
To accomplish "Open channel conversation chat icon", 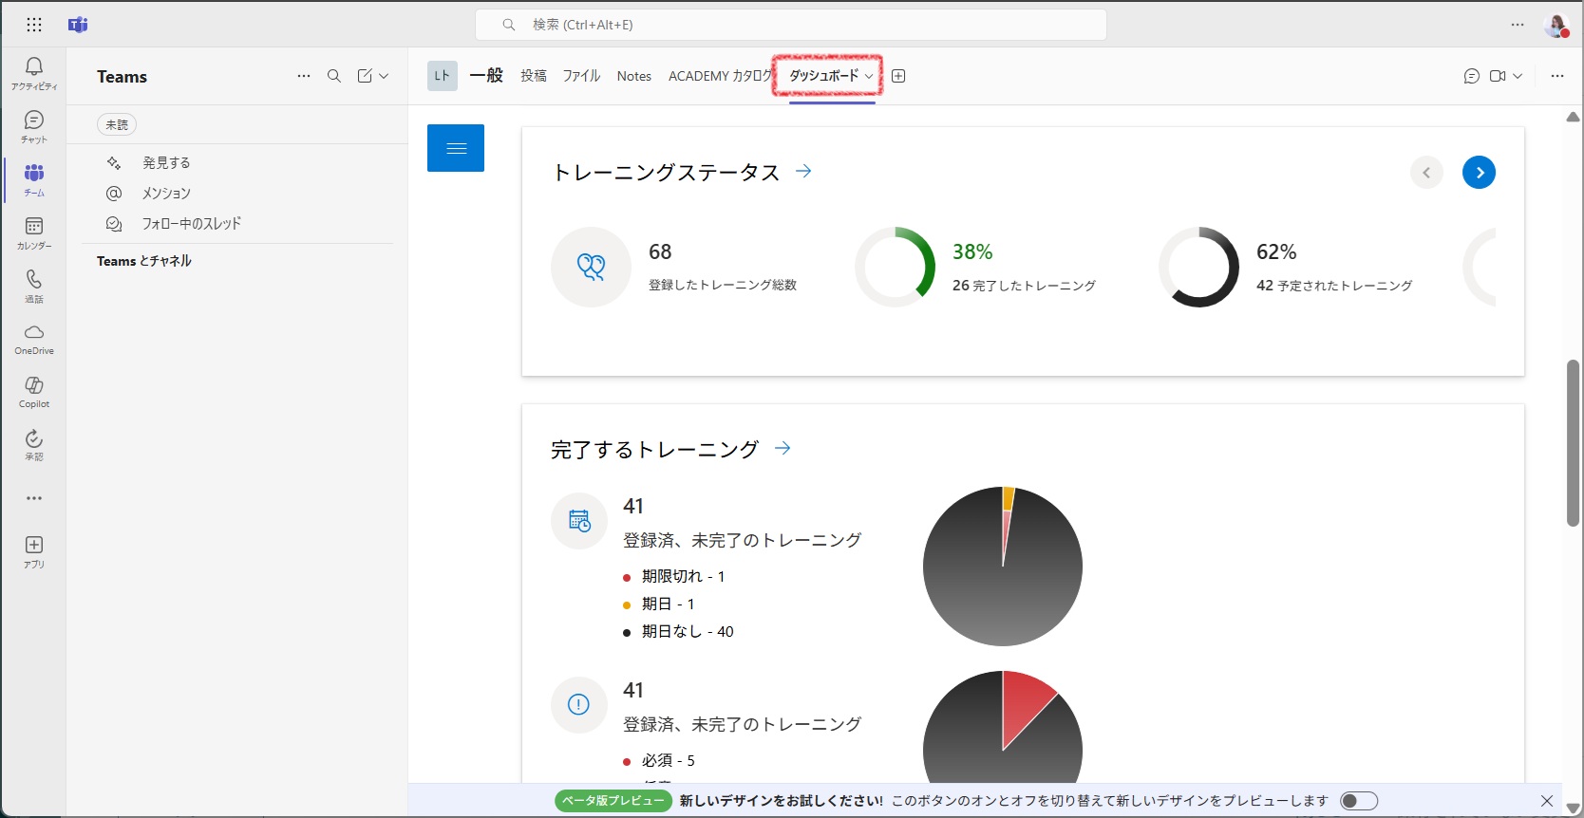I will pyautogui.click(x=1472, y=76).
